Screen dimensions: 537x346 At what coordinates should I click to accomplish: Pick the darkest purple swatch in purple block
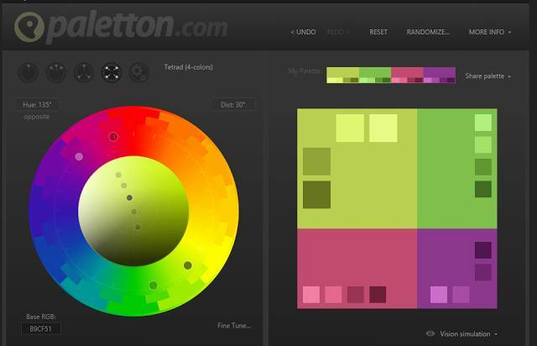tap(483, 250)
